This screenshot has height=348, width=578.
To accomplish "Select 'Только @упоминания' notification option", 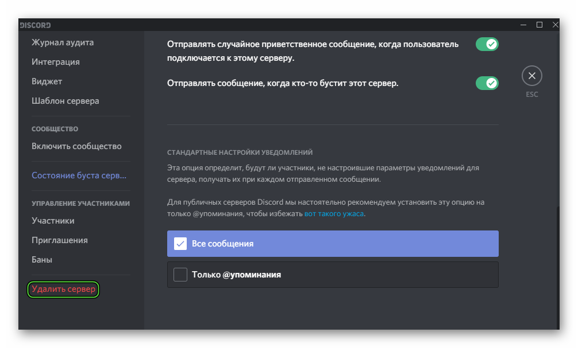I will (x=333, y=275).
